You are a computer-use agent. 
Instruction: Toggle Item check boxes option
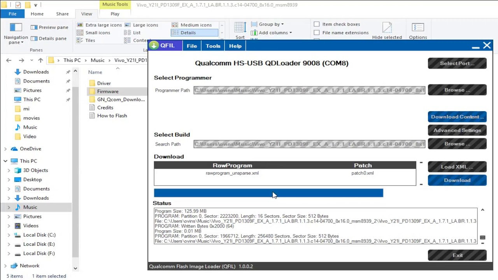[x=337, y=24]
